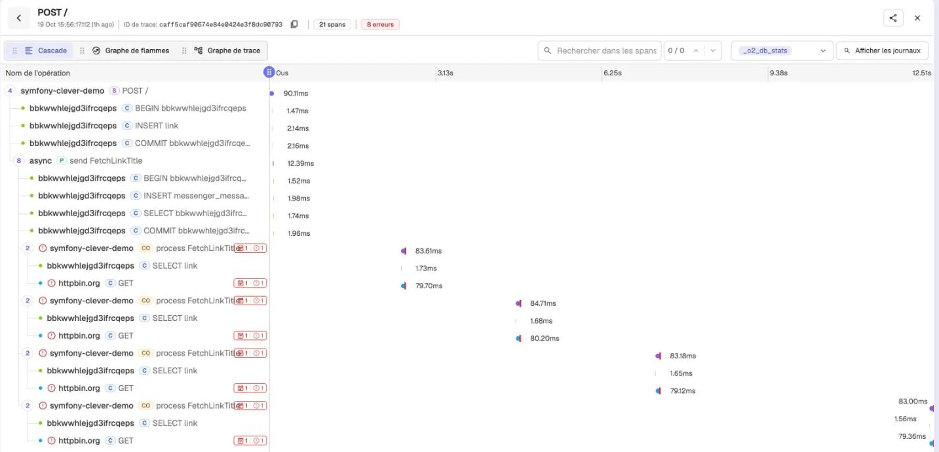Image resolution: width=939 pixels, height=452 pixels.
Task: Click the CO badge on 83.61ms process row
Action: tap(145, 248)
